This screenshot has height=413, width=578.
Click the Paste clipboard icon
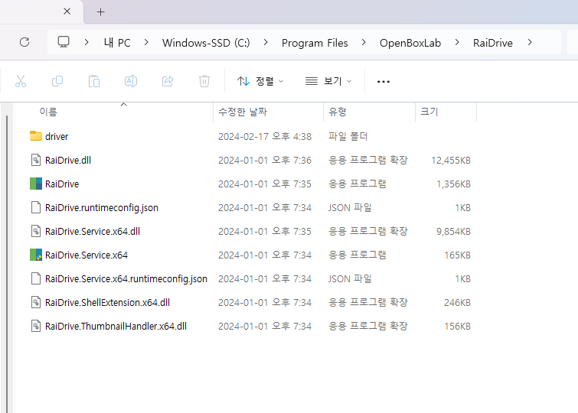click(x=94, y=81)
